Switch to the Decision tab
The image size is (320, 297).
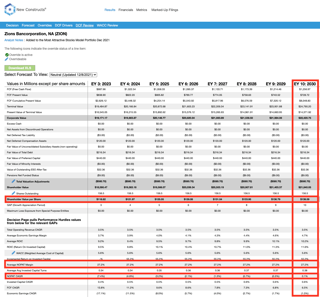[x=12, y=25]
